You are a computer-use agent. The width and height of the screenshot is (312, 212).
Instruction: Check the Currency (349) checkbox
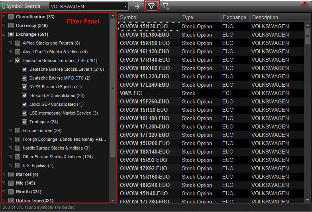(11, 25)
